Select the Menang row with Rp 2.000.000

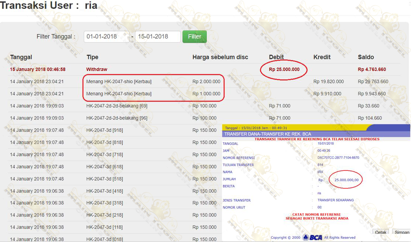coord(119,81)
